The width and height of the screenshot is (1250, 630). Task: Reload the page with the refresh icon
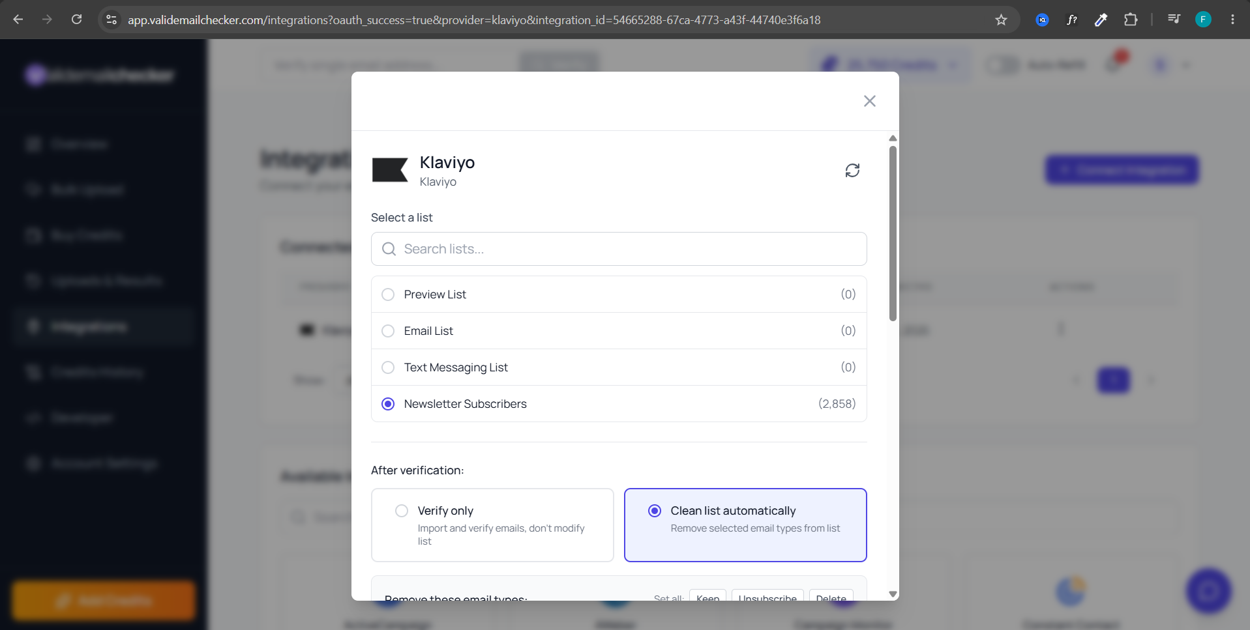tap(76, 20)
